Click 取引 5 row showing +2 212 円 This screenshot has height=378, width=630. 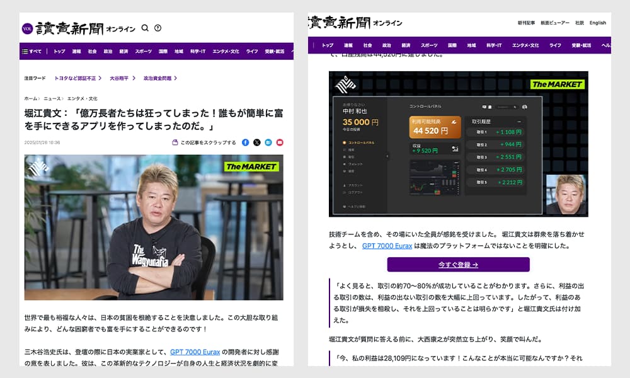point(496,182)
